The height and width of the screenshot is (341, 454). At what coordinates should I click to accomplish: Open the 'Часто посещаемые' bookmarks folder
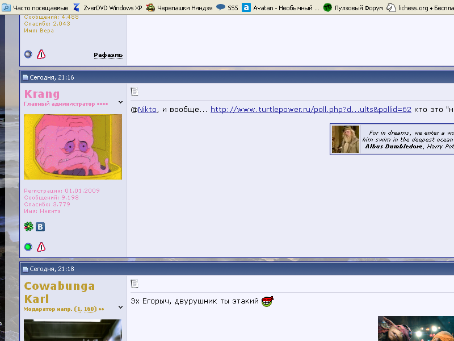pyautogui.click(x=35, y=8)
